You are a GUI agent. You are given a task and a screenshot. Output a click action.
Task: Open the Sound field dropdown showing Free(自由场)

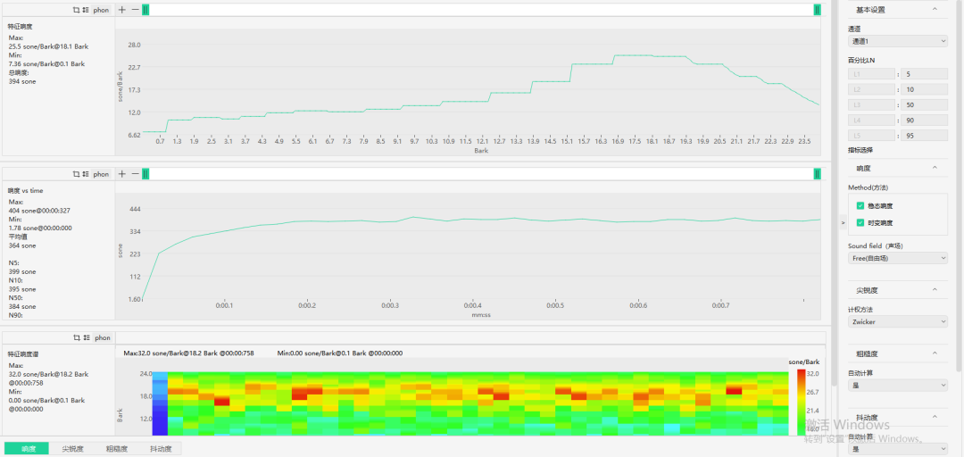pyautogui.click(x=898, y=258)
